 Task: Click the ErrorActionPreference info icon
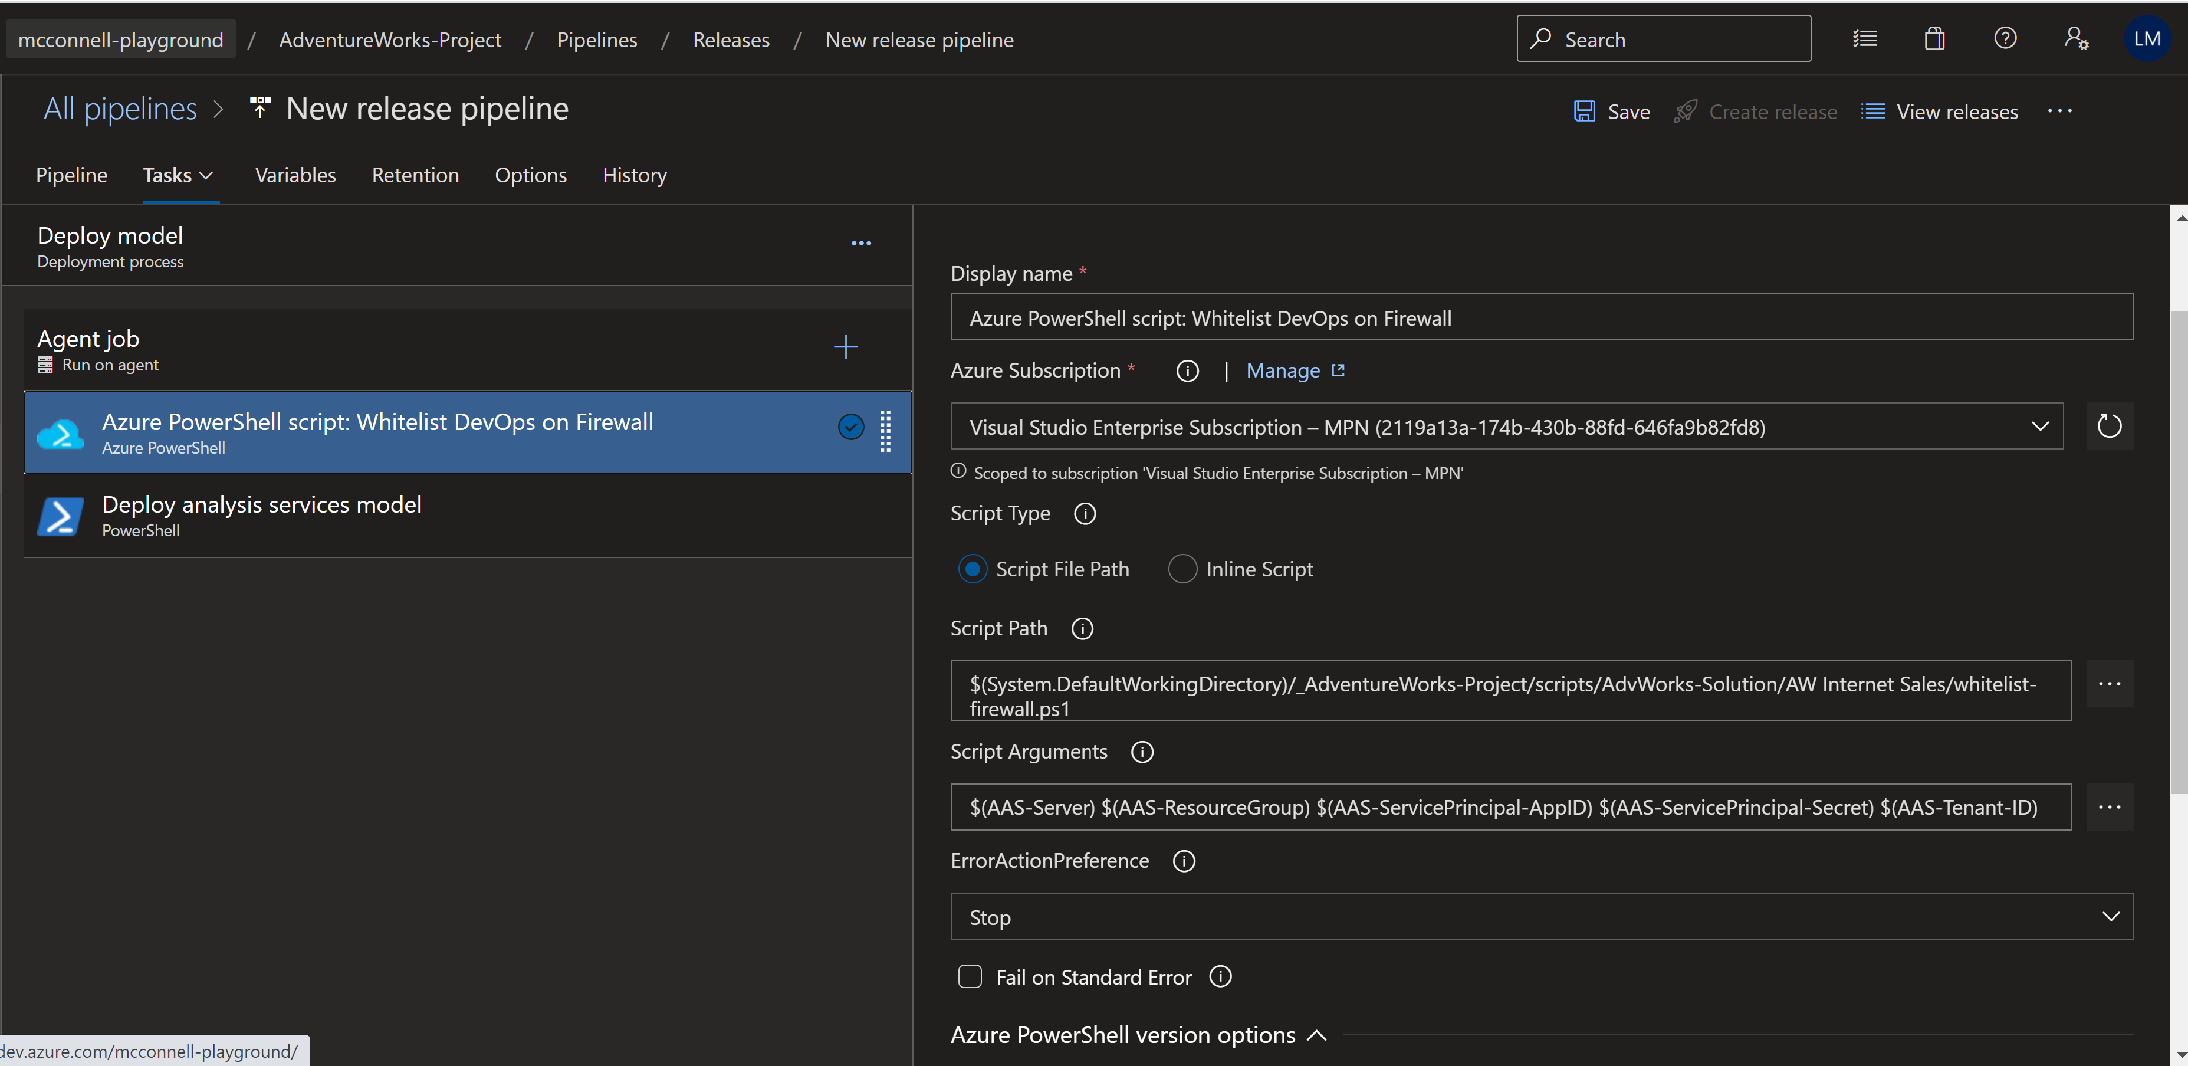[1184, 861]
